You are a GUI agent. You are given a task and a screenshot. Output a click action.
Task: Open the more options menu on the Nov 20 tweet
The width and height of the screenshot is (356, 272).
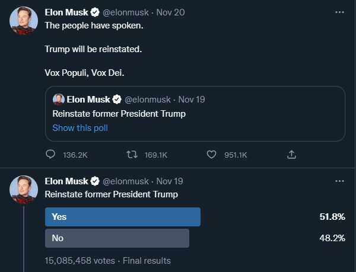tap(339, 12)
